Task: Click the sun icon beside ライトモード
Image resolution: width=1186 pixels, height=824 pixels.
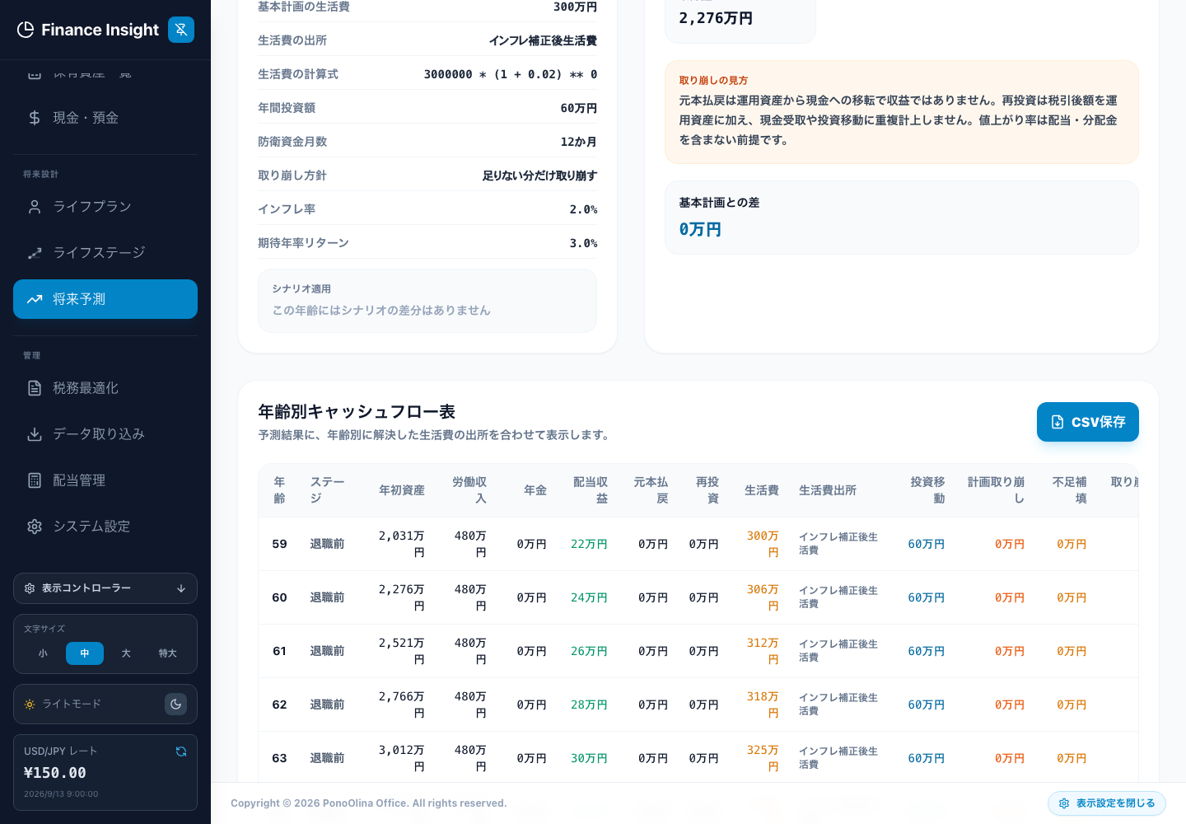Action: (30, 705)
